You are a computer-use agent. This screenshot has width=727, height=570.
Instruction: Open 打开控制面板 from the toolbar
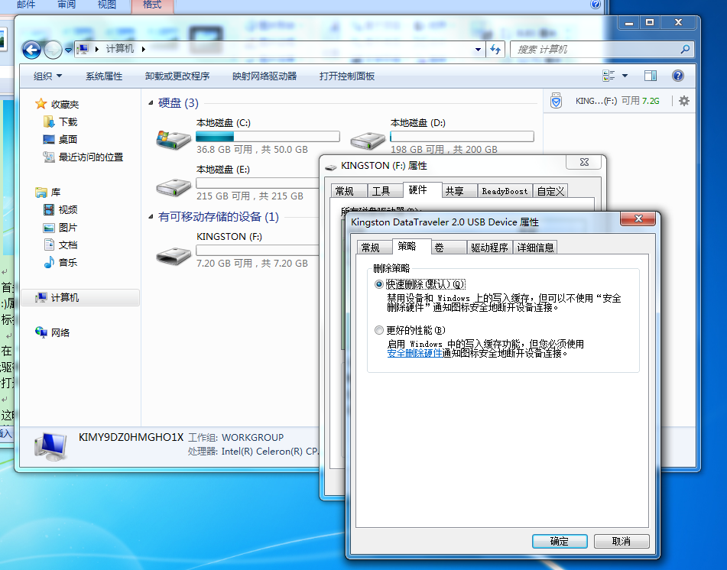pyautogui.click(x=347, y=76)
